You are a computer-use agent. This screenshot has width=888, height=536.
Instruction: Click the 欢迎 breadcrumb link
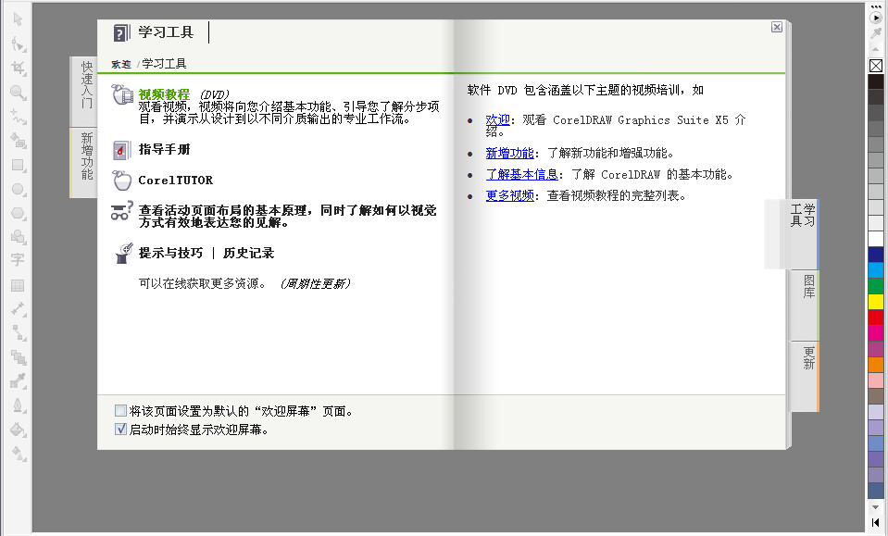120,64
